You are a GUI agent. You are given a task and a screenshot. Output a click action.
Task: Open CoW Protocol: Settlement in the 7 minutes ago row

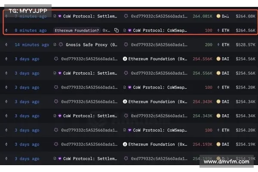point(90,16)
